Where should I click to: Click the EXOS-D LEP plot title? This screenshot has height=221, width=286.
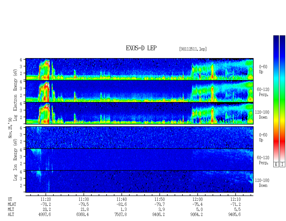click(141, 48)
